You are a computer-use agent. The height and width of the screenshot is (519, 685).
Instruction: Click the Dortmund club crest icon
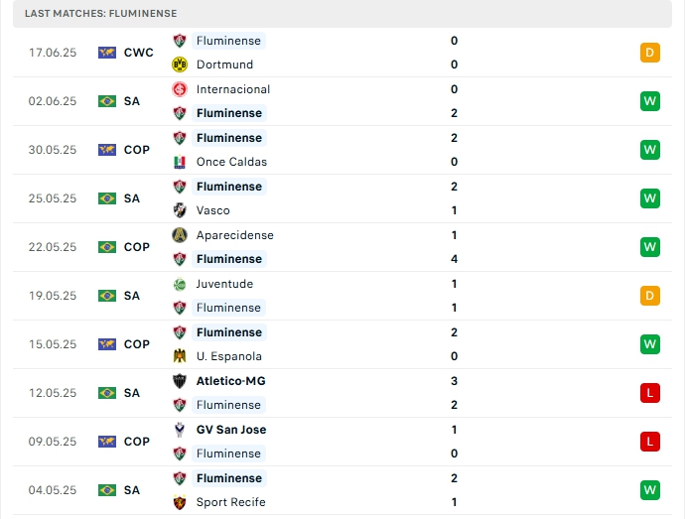pyautogui.click(x=180, y=65)
